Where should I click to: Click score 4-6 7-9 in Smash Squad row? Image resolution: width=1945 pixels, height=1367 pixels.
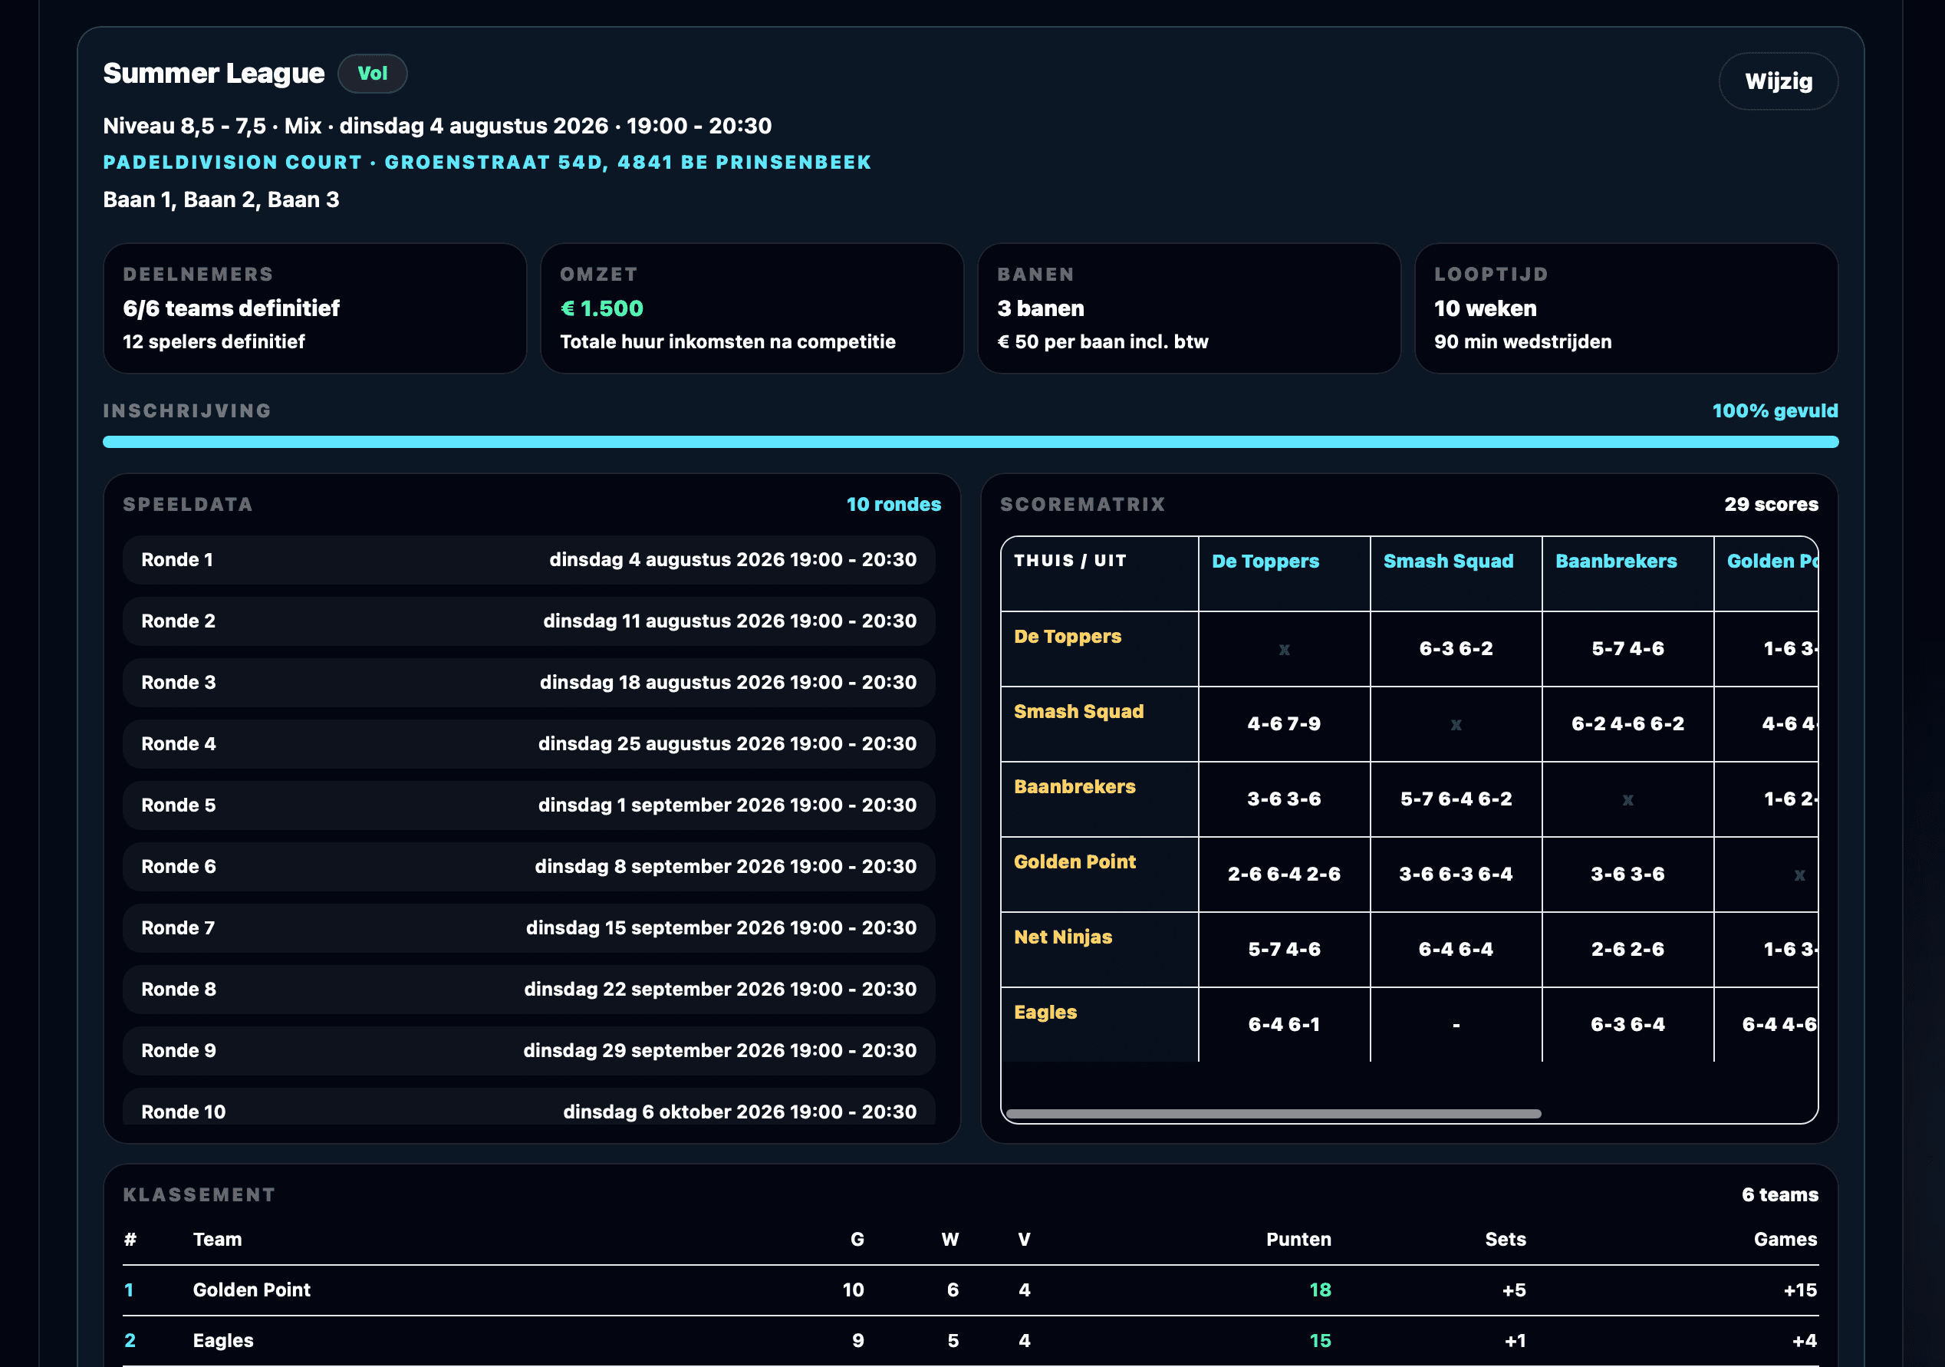[1283, 723]
